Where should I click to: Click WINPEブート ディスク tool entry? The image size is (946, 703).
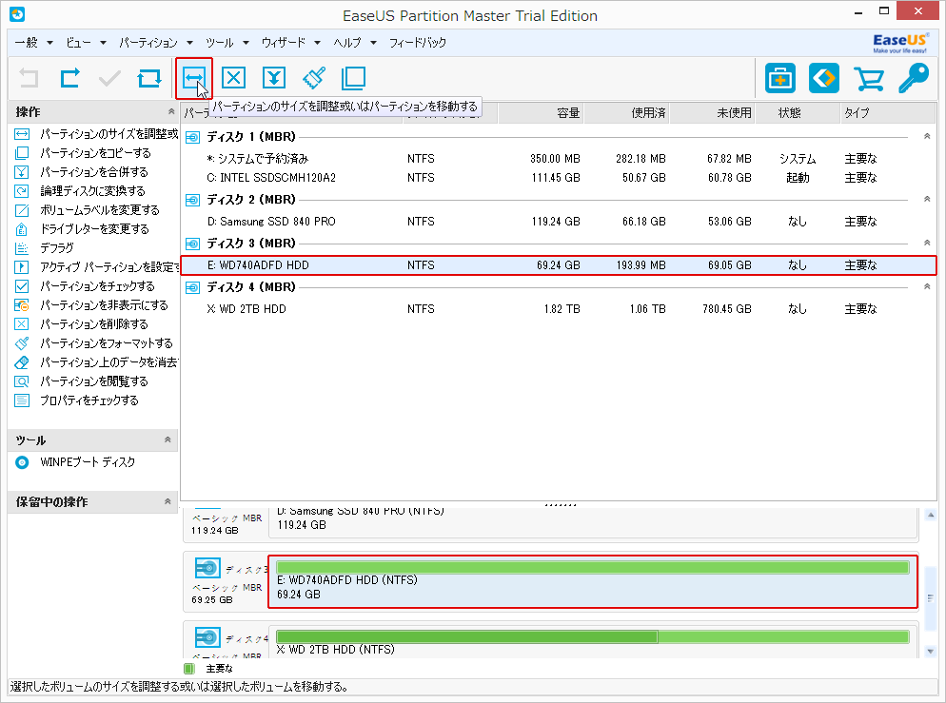click(x=88, y=462)
